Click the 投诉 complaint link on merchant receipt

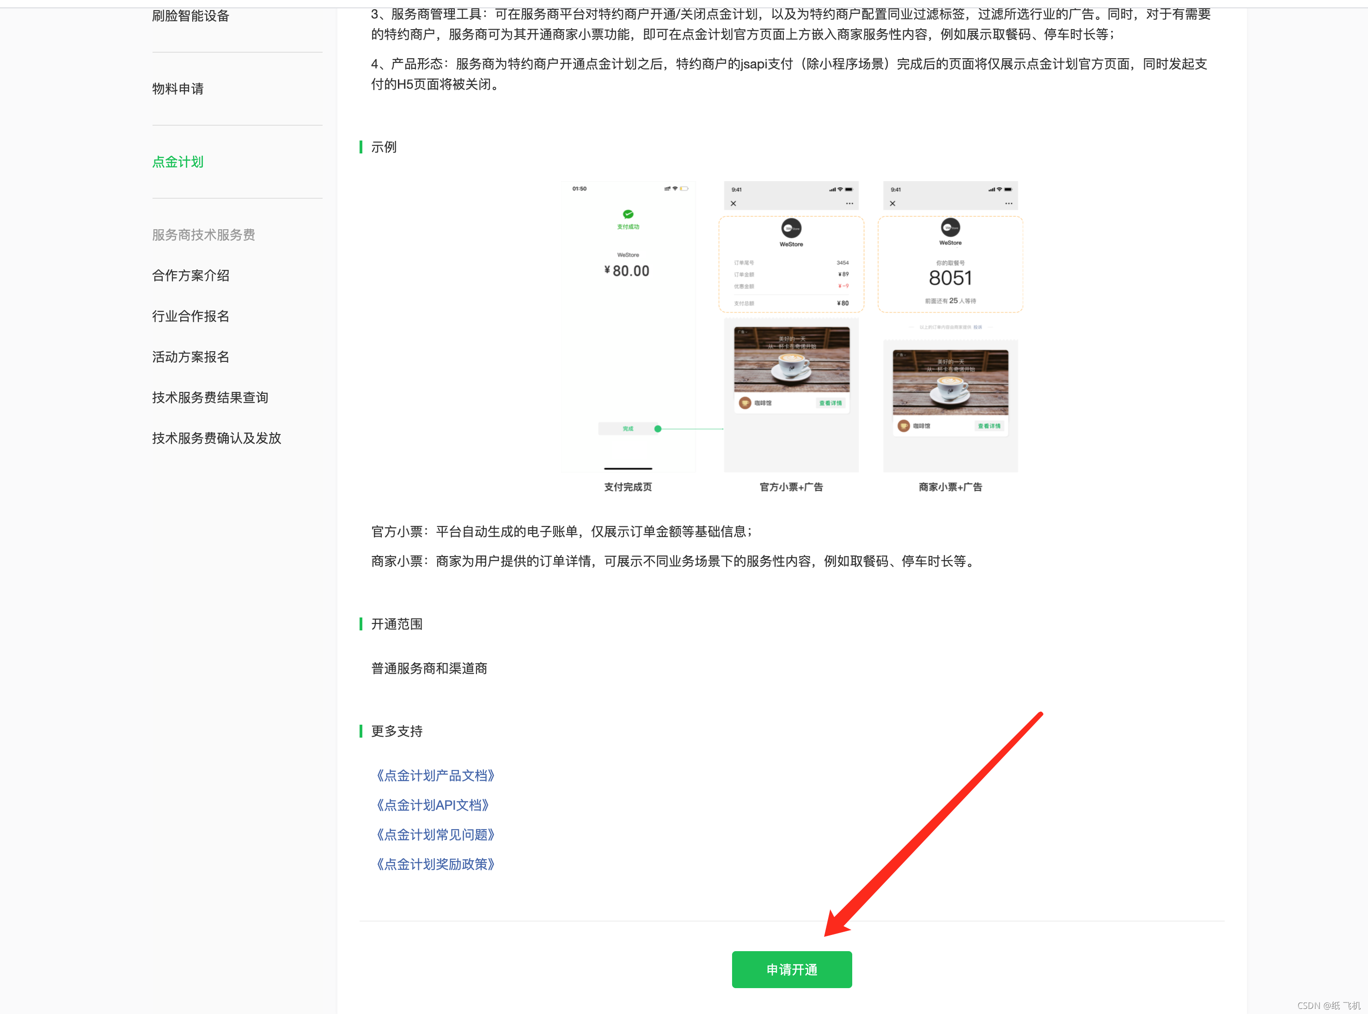(978, 327)
